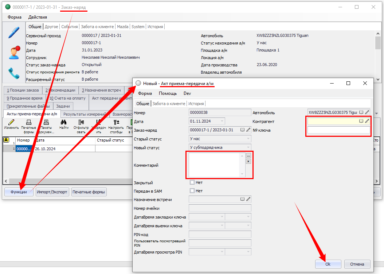Toggle the Закрытый checkbox
The height and width of the screenshot is (274, 384).
pos(192,182)
